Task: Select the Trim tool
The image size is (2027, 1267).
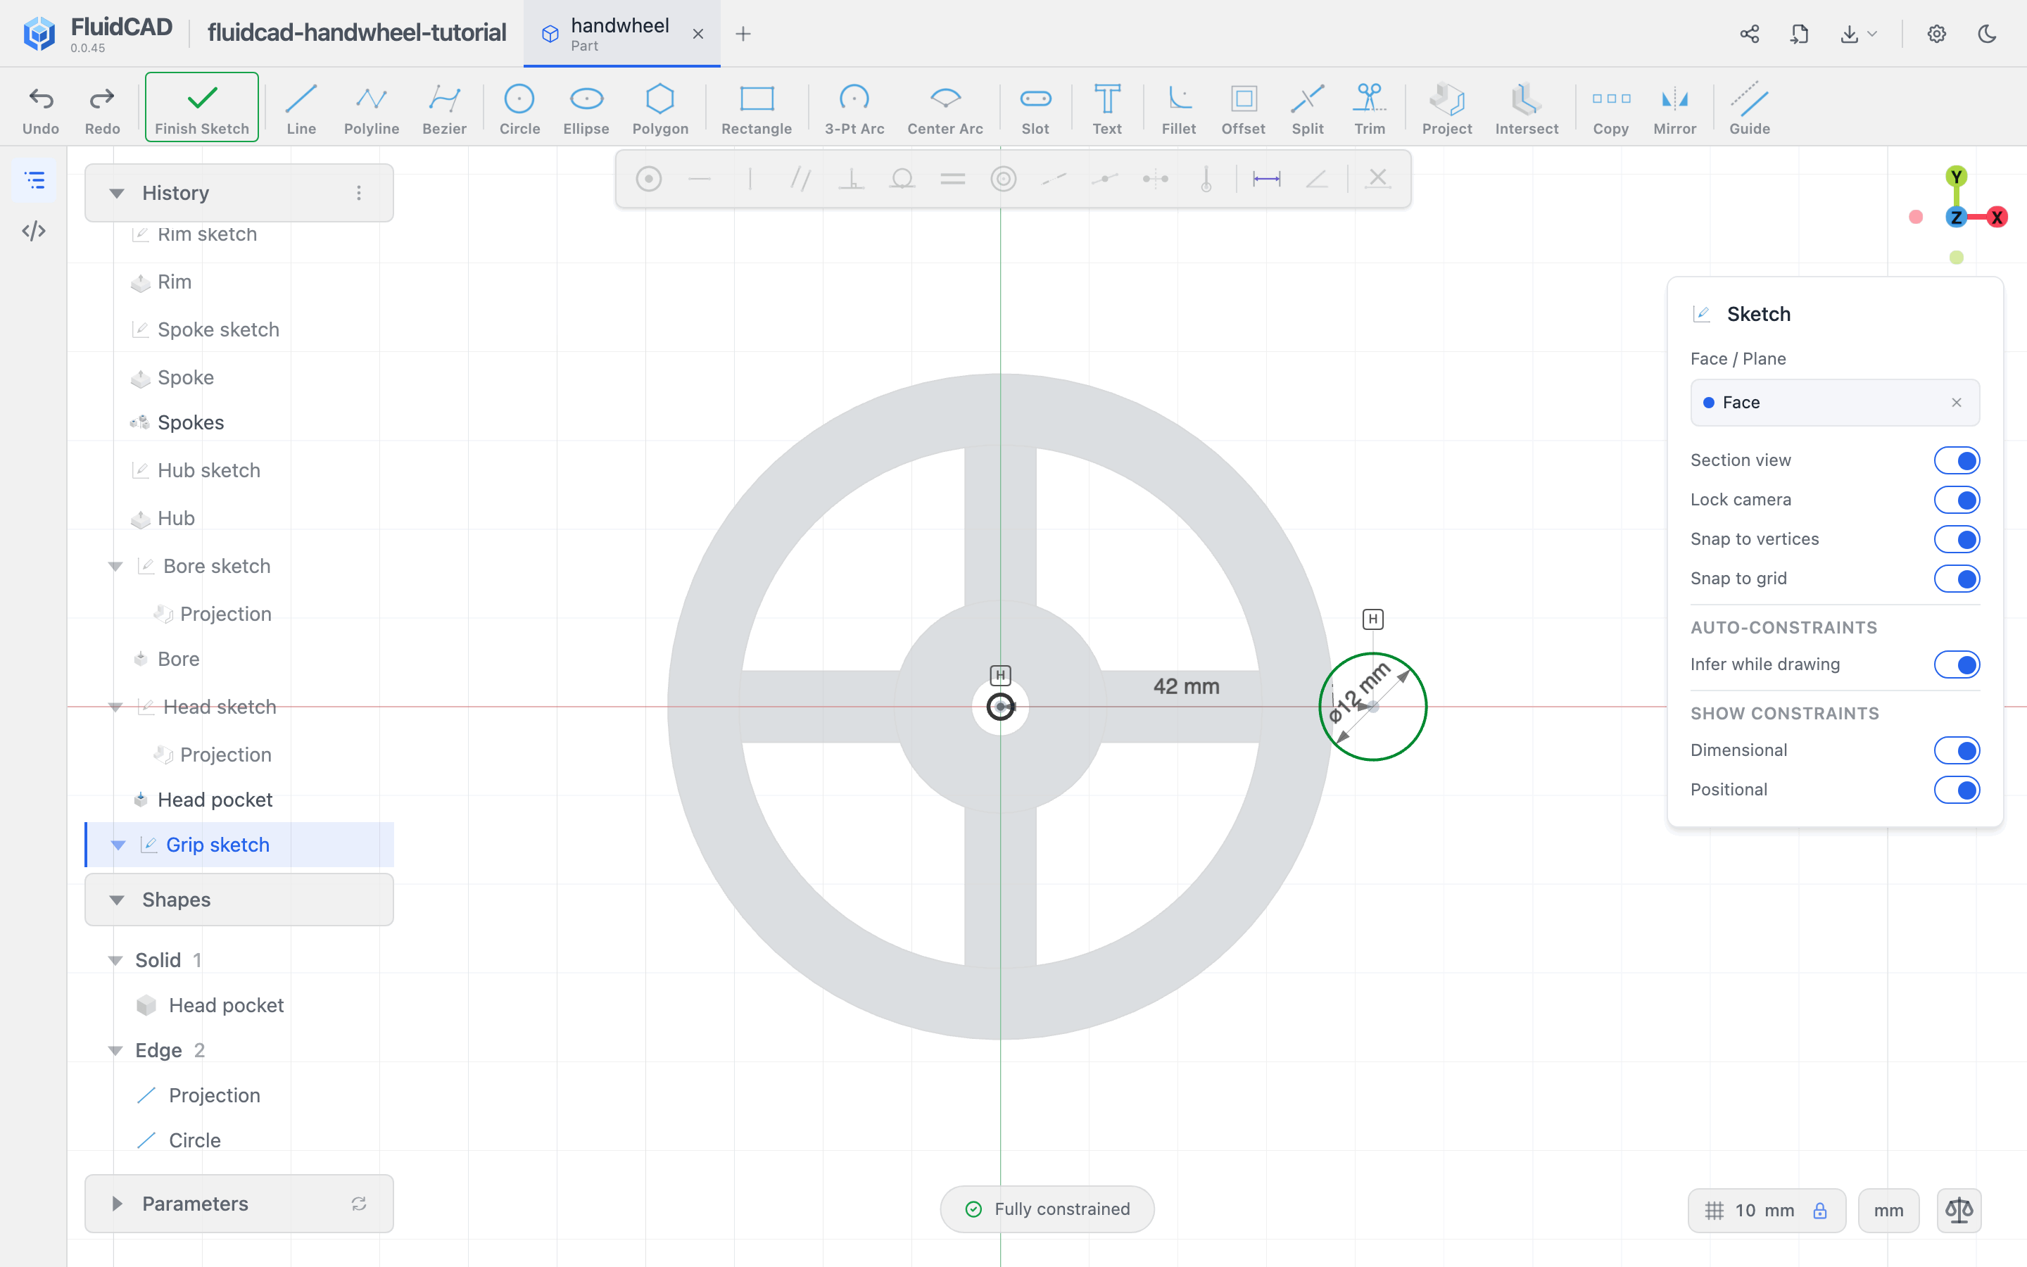Action: click(x=1370, y=108)
